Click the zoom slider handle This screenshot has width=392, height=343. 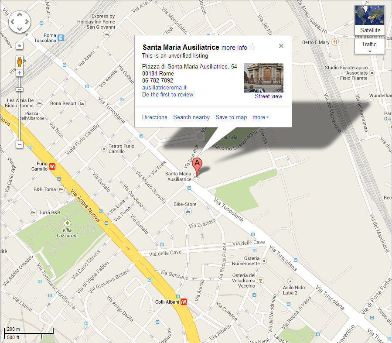click(x=20, y=89)
